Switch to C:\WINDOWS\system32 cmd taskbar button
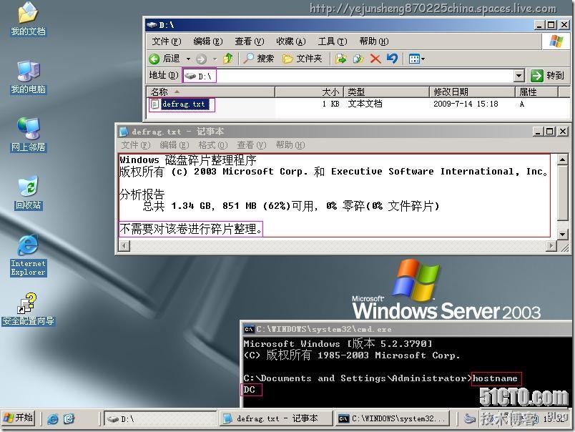This screenshot has width=575, height=432. pos(394,418)
